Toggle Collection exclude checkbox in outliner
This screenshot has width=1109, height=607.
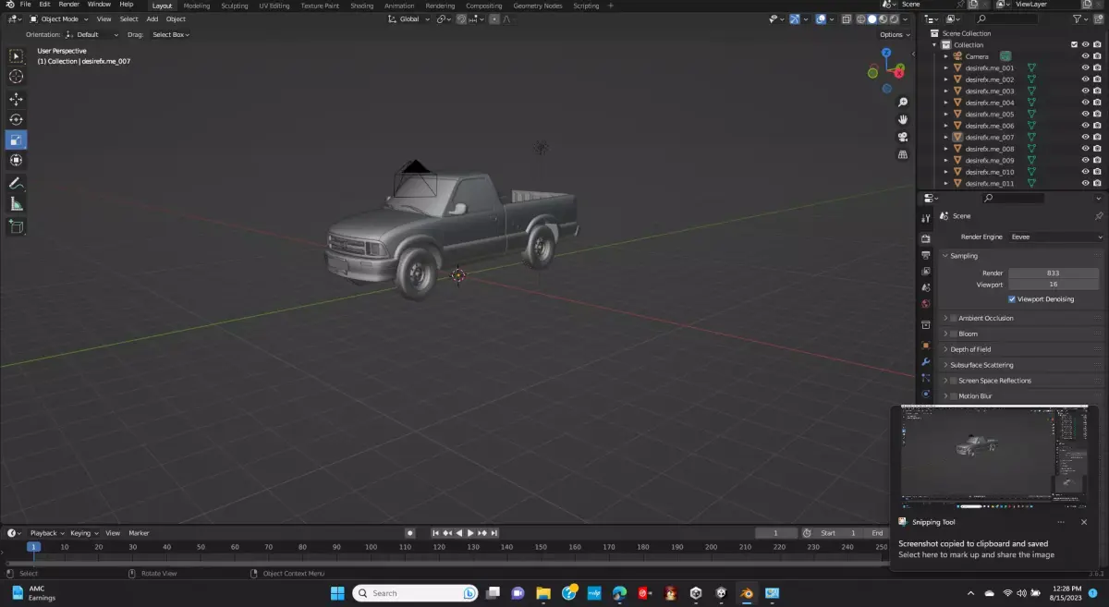pyautogui.click(x=1074, y=44)
